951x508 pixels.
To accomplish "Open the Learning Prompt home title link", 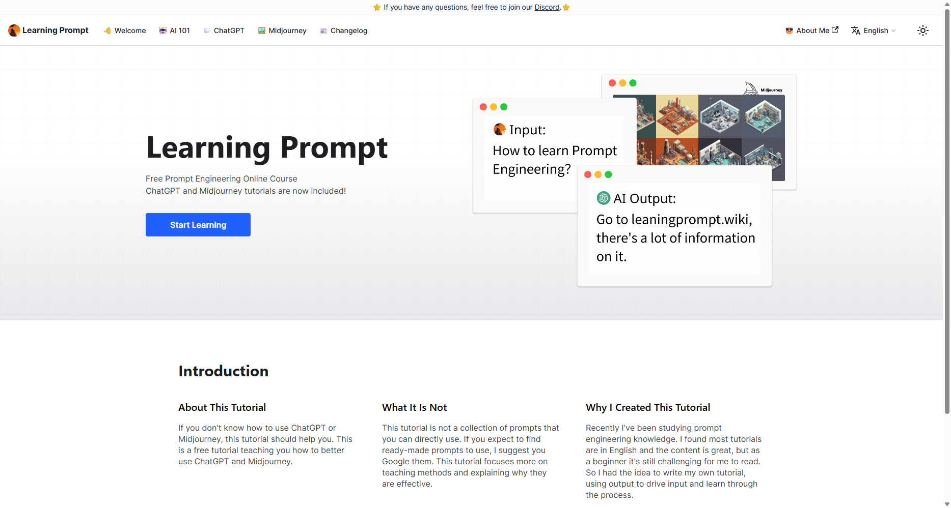I will pyautogui.click(x=55, y=31).
